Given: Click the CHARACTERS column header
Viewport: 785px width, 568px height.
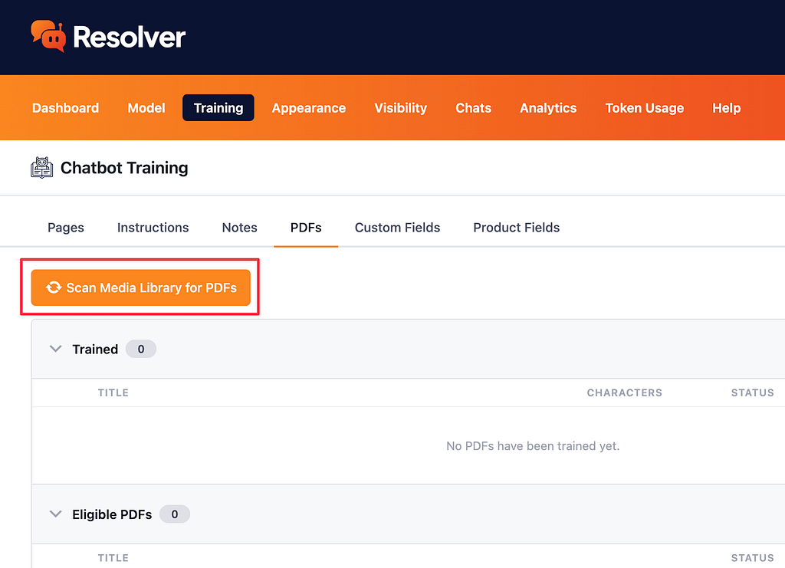Looking at the screenshot, I should (x=624, y=392).
